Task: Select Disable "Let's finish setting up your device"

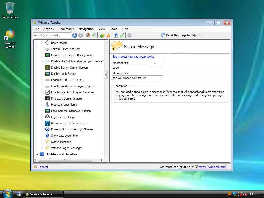Action: (x=77, y=61)
